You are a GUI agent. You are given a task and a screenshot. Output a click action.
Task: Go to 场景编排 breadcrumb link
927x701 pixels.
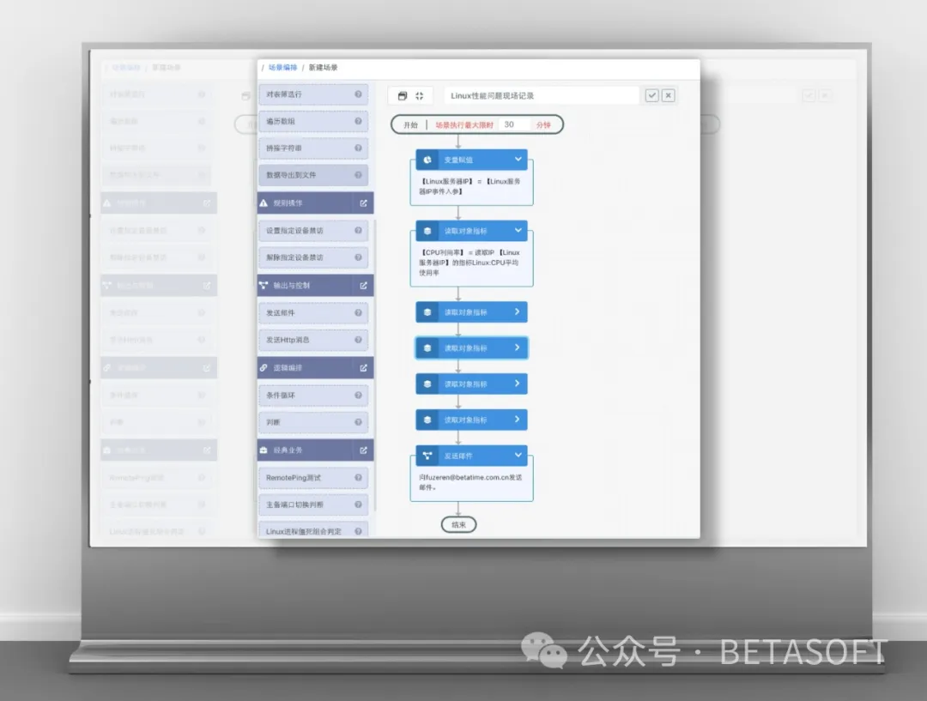282,68
